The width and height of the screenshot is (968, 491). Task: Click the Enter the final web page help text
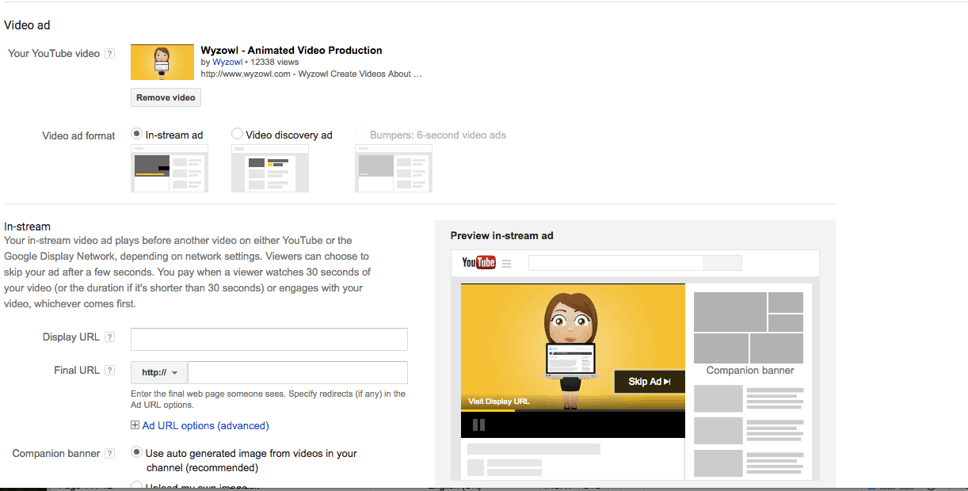coord(269,399)
